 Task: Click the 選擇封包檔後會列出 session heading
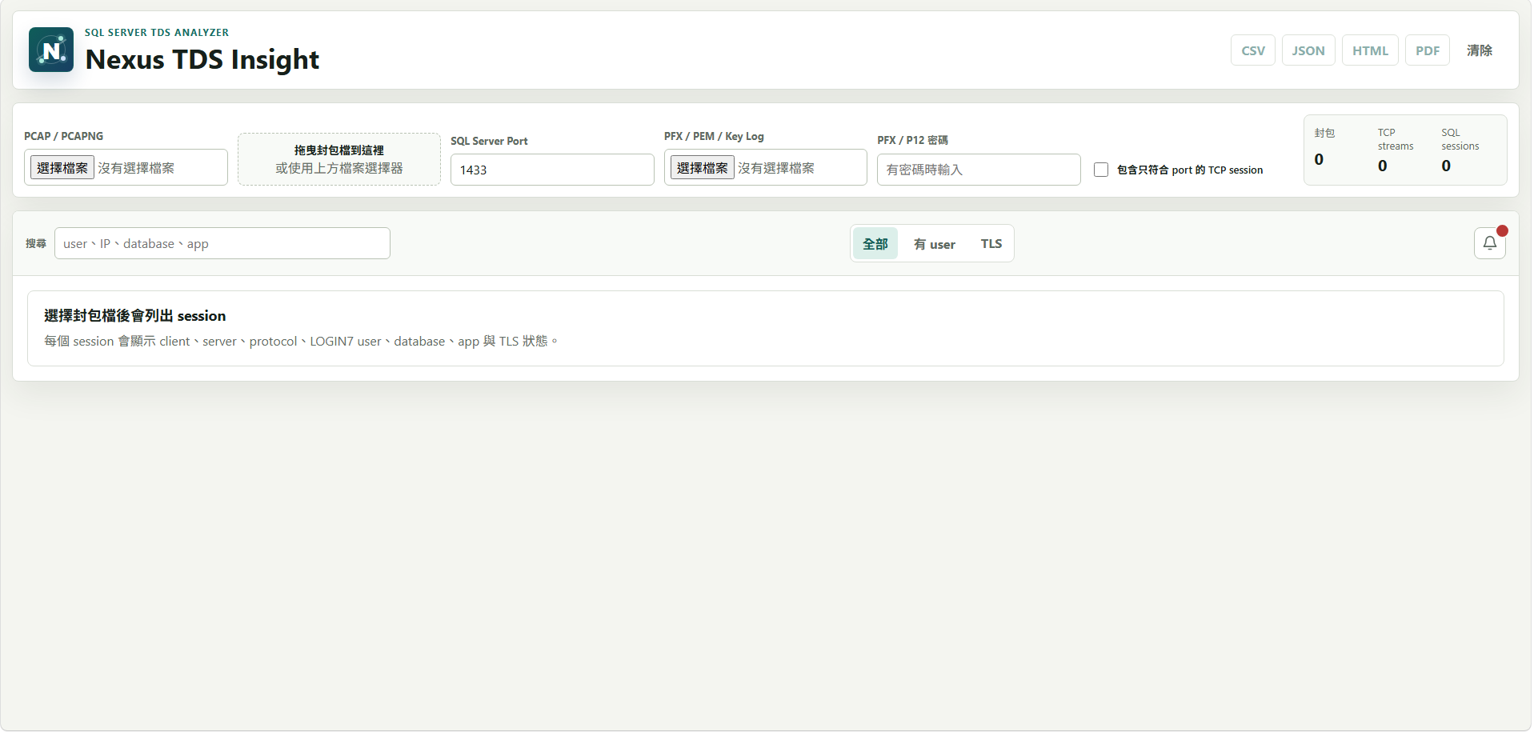pos(134,315)
